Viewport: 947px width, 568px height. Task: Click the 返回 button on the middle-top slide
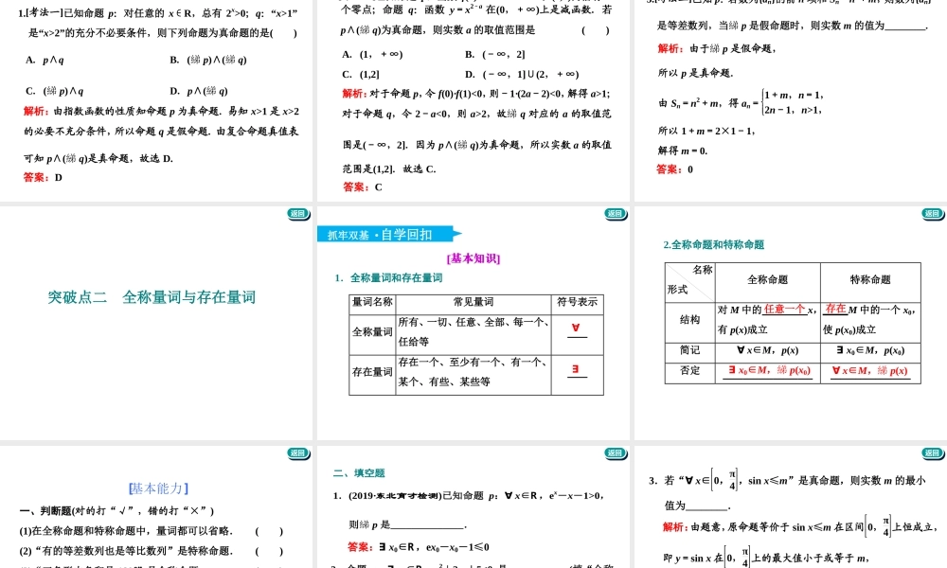coord(616,215)
